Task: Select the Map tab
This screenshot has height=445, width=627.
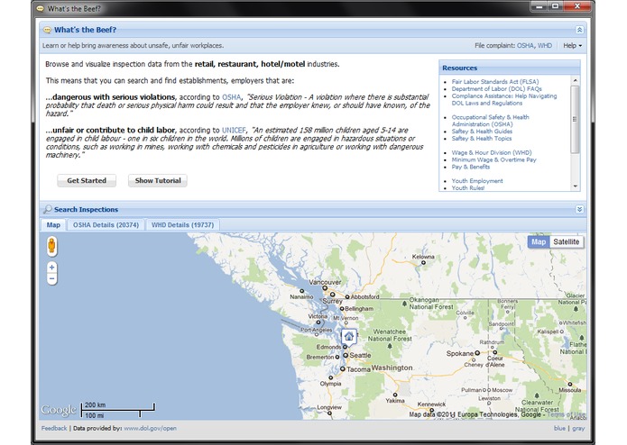Action: [x=53, y=224]
